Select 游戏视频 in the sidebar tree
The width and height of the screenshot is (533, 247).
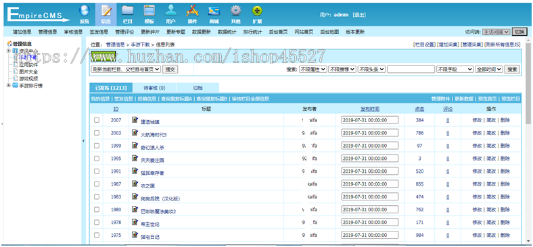point(28,78)
